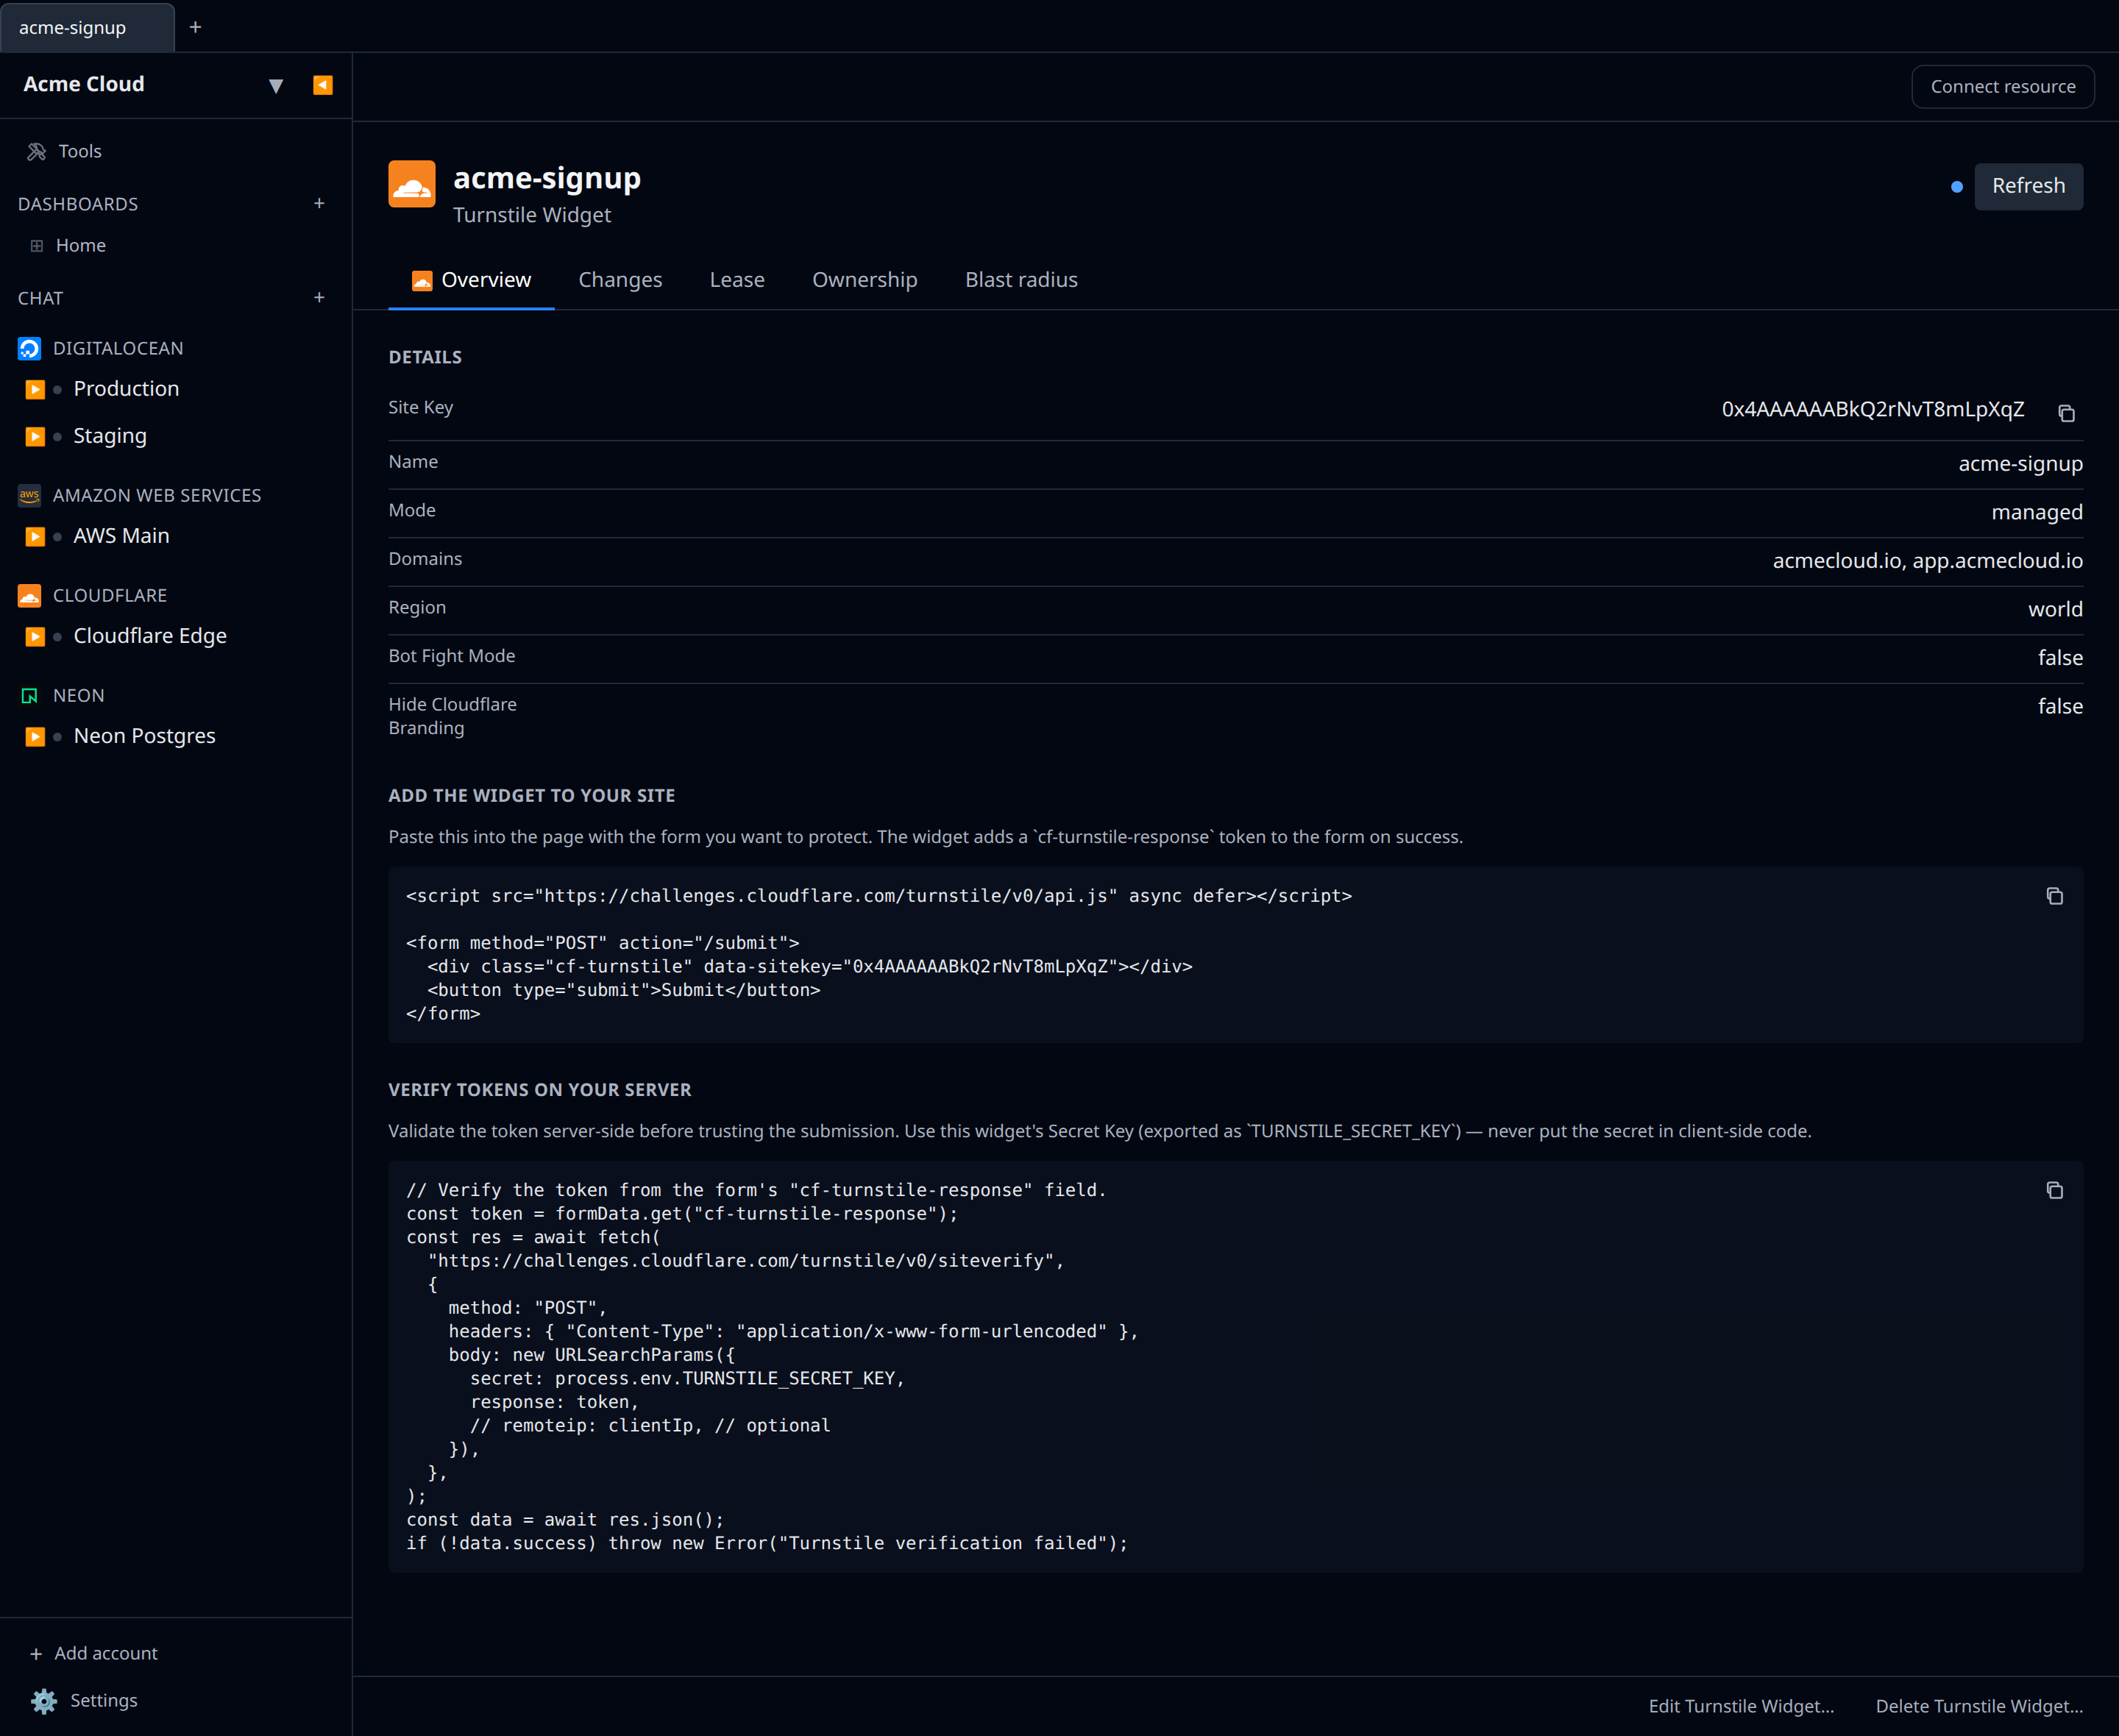The height and width of the screenshot is (1736, 2119).
Task: Click the VERIFY TOKENS ON YOUR SERVER heading
Action: 540,1090
